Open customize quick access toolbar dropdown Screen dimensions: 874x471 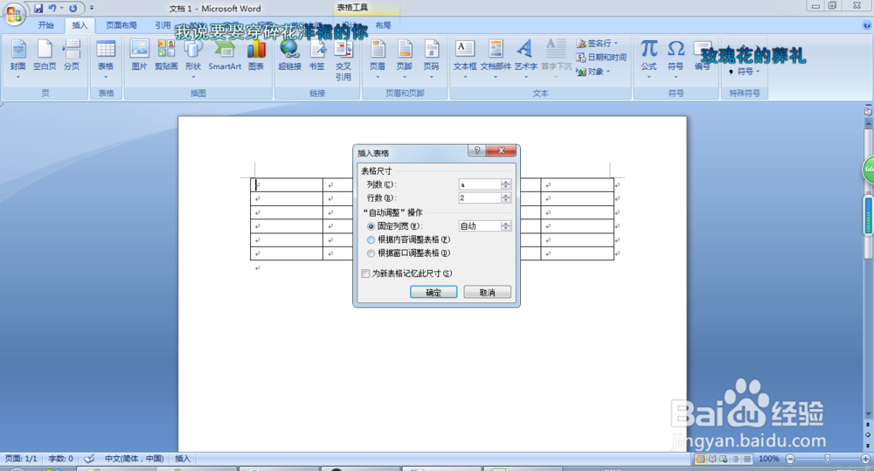click(x=92, y=9)
